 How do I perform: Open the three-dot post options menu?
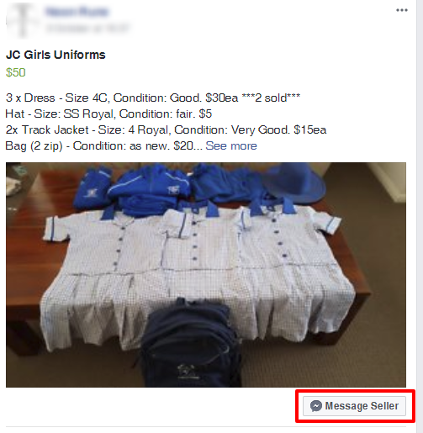pos(401,10)
